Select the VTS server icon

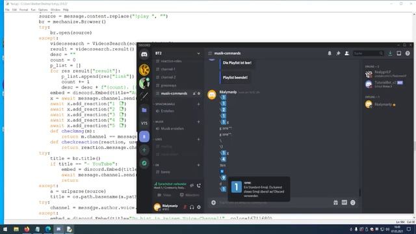pyautogui.click(x=144, y=123)
